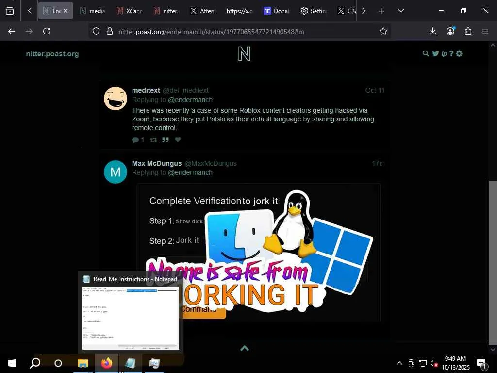497x373 pixels.
Task: Switch to the XCancel tab
Action: 129,11
